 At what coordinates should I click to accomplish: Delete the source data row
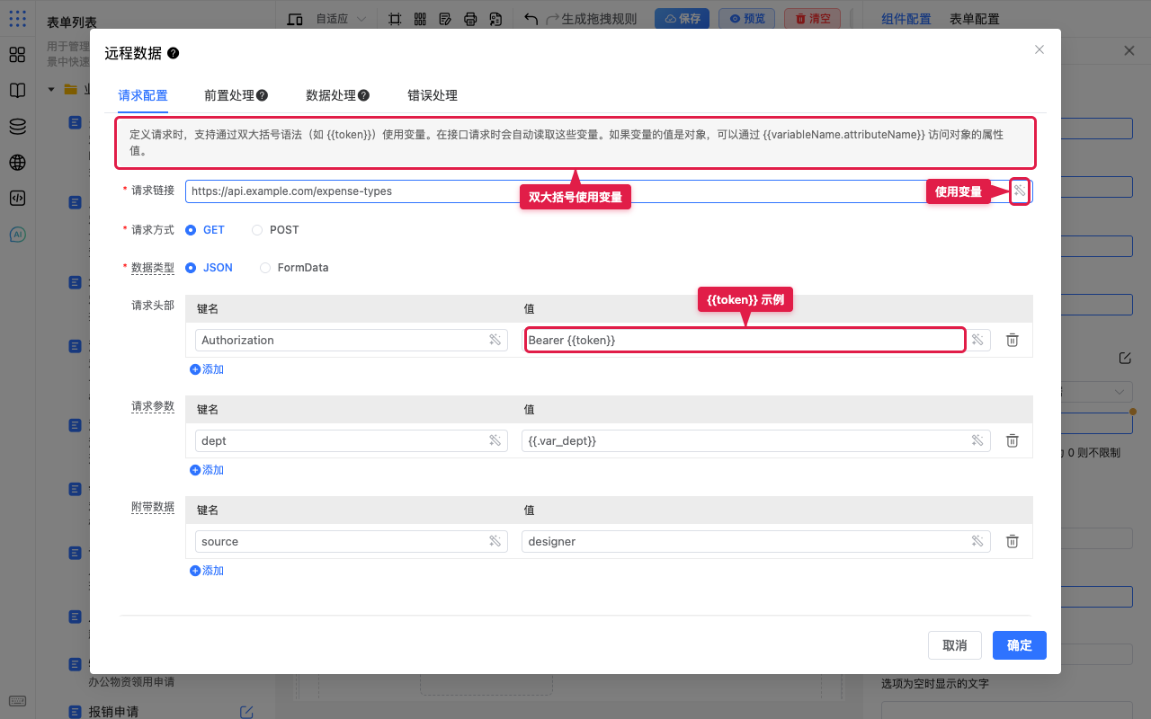1012,541
